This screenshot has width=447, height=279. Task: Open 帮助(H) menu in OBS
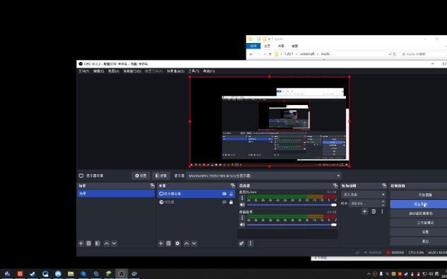[209, 71]
